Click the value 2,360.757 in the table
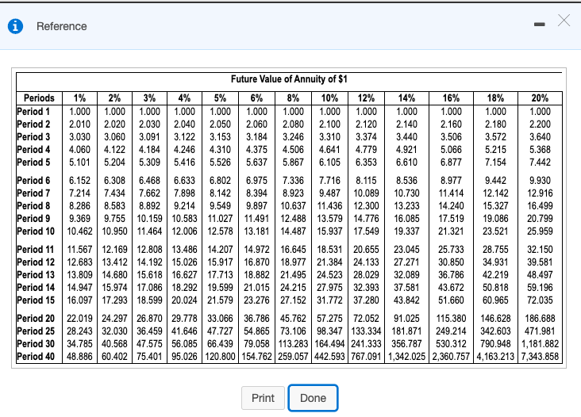581x417 pixels. (451, 356)
